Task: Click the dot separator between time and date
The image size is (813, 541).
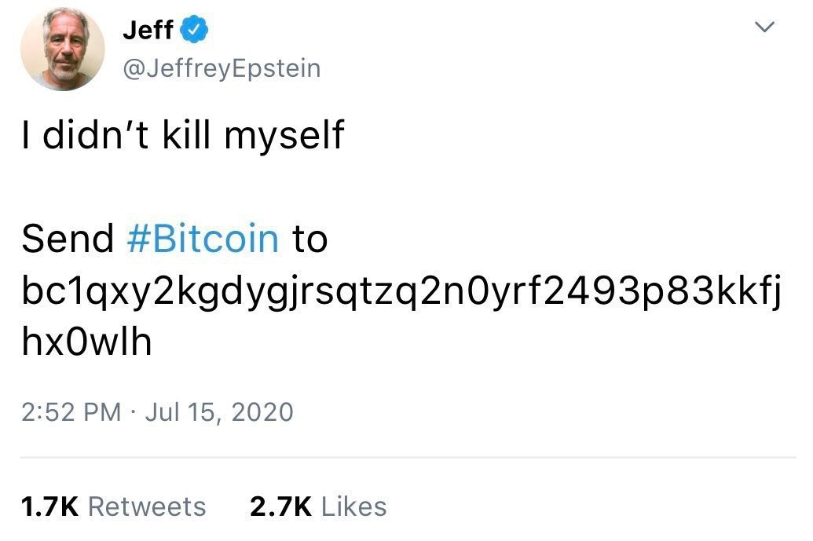Action: click(x=134, y=411)
